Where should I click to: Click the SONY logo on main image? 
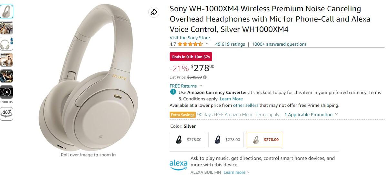click(x=120, y=77)
